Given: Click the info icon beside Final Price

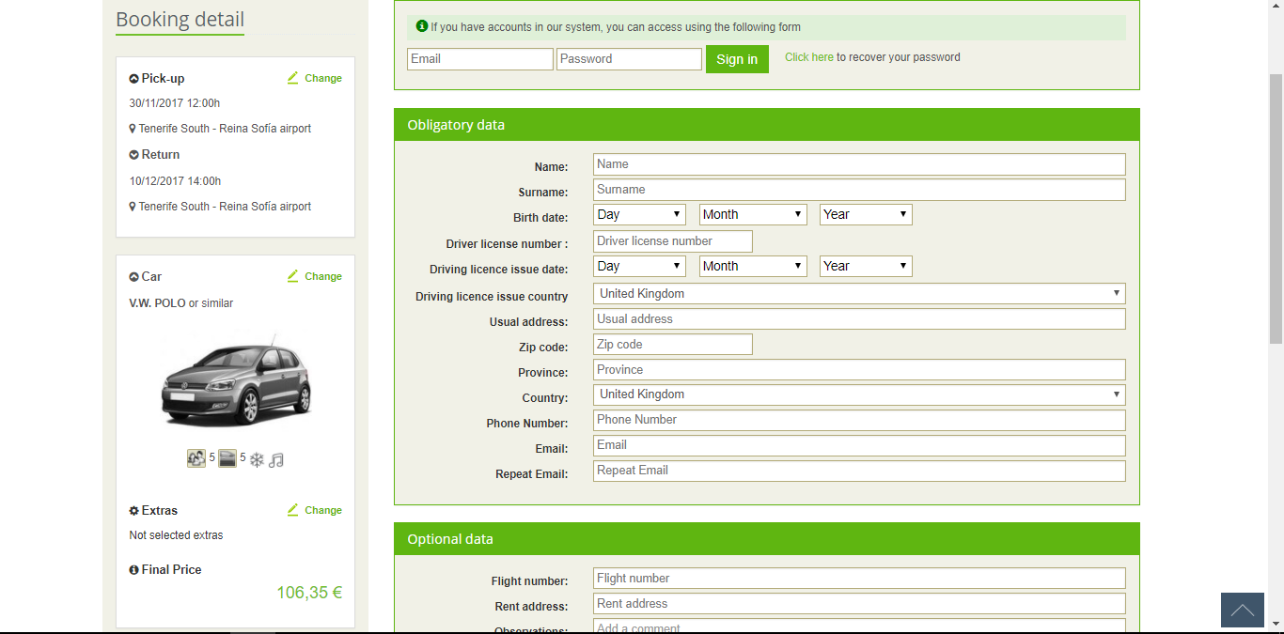Looking at the screenshot, I should [133, 570].
